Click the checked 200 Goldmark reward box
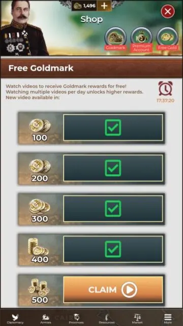Screen dimensions: 183x326 [x=113, y=168]
